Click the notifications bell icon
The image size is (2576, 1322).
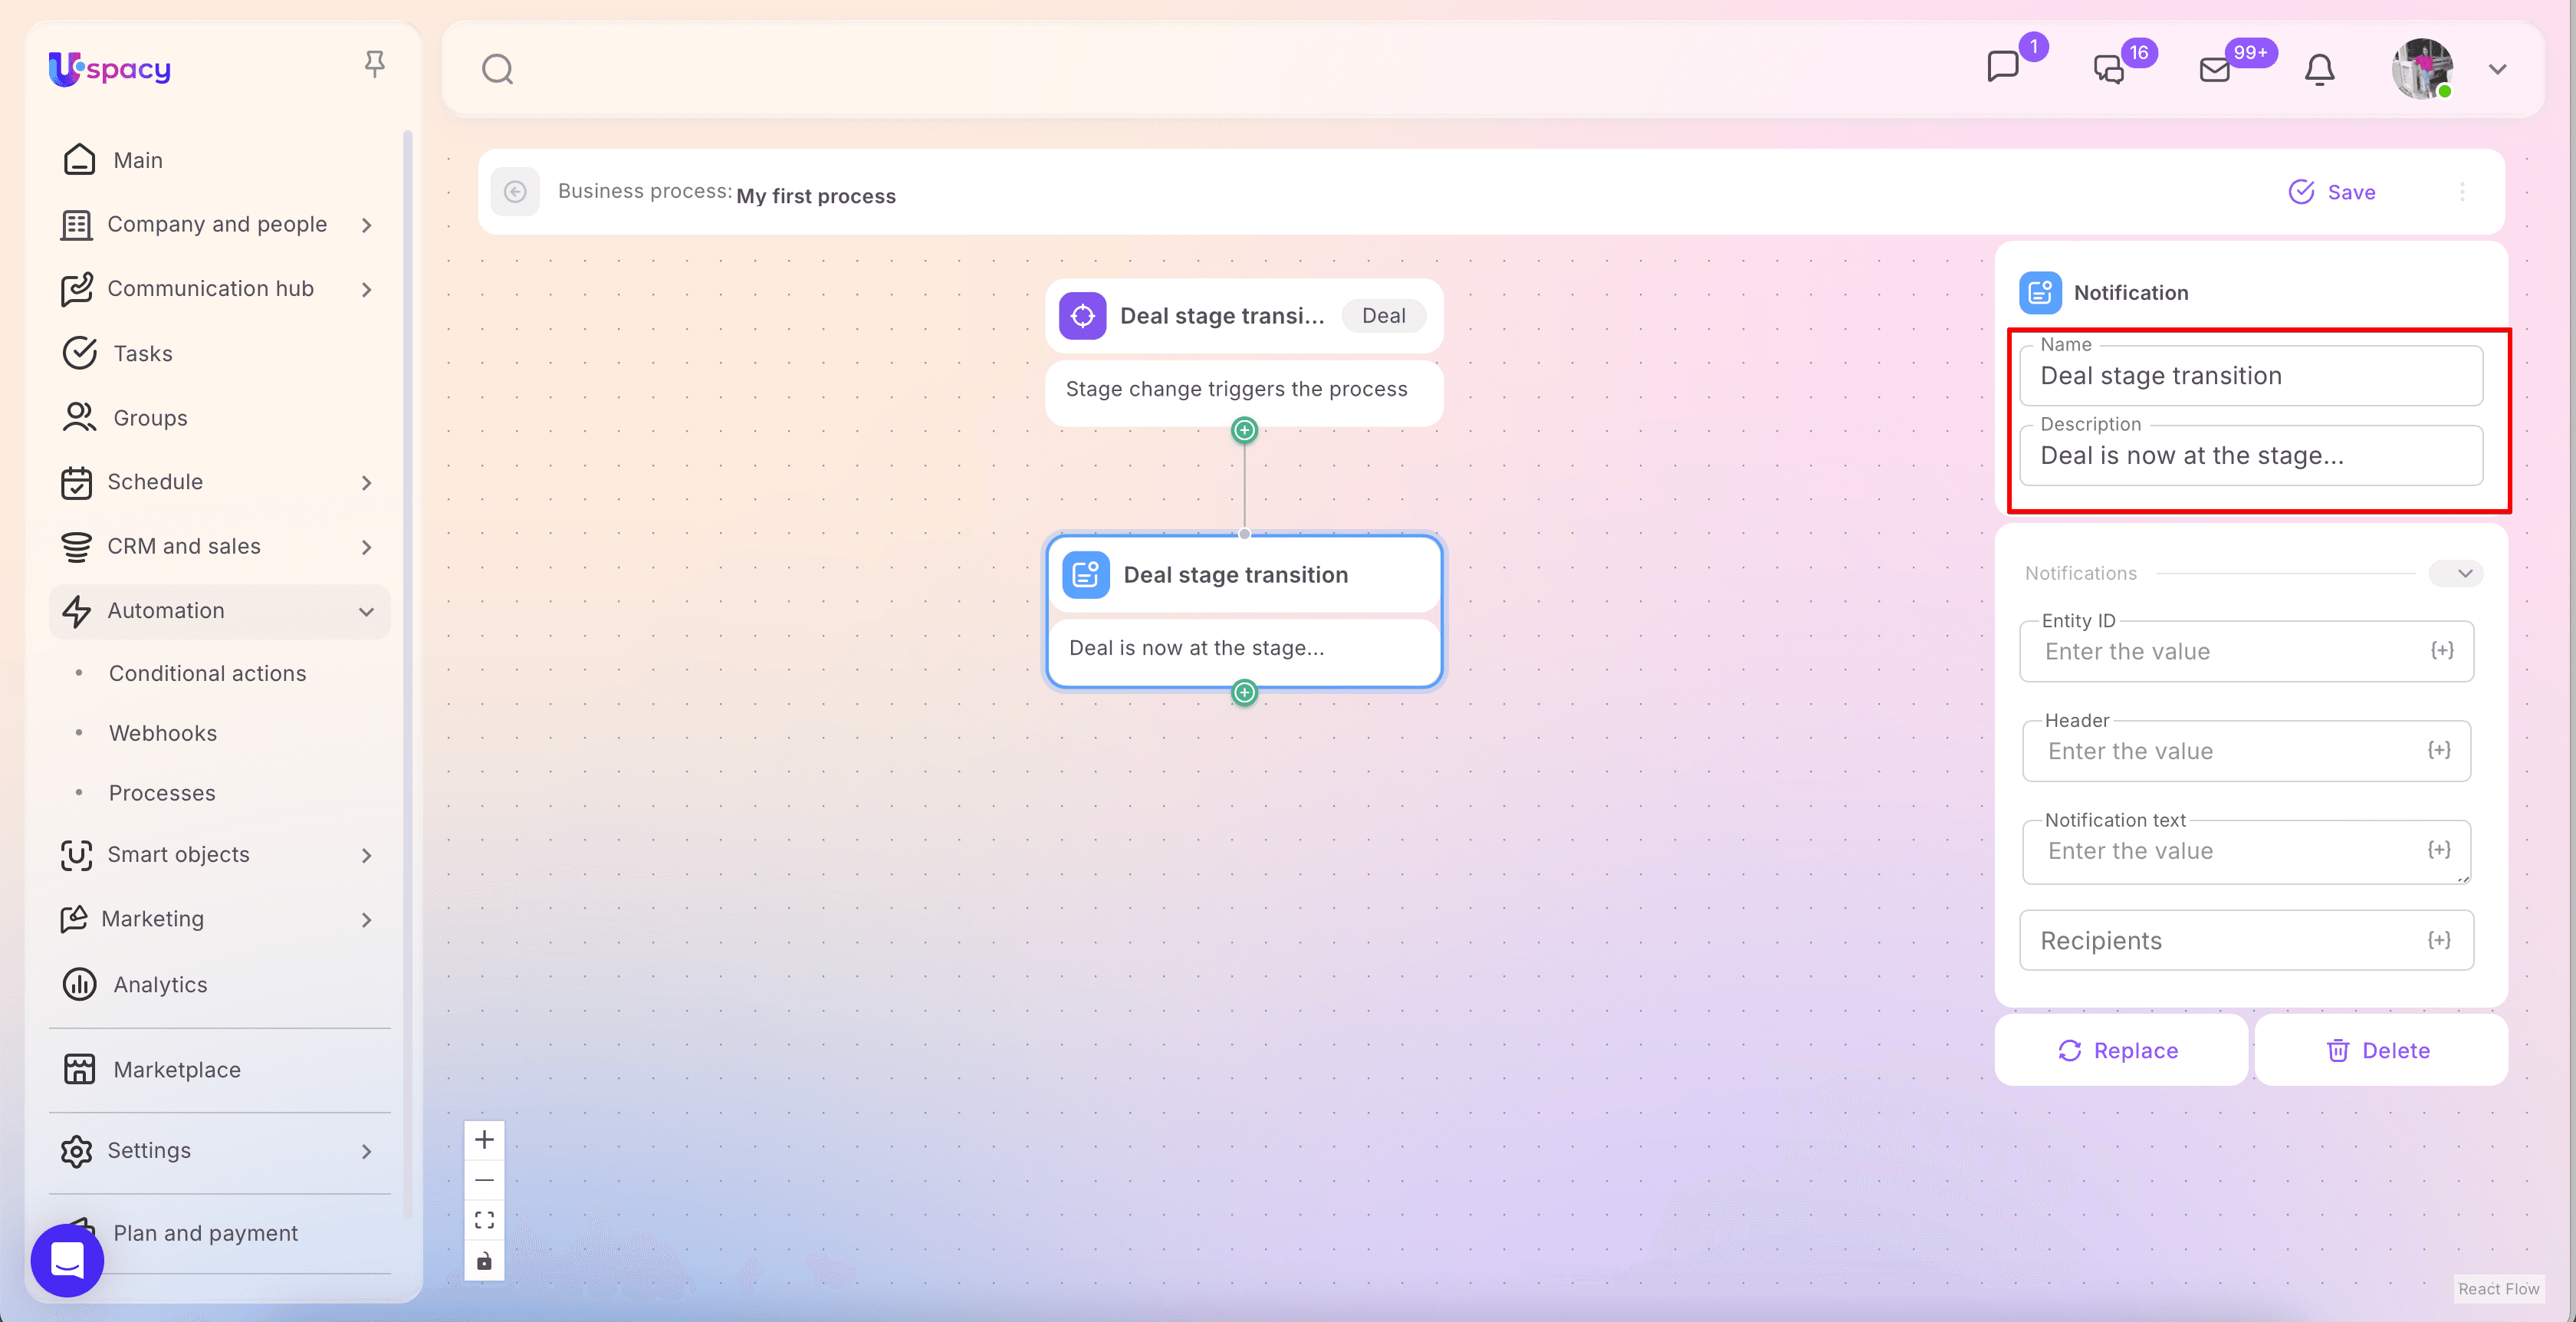point(2319,69)
